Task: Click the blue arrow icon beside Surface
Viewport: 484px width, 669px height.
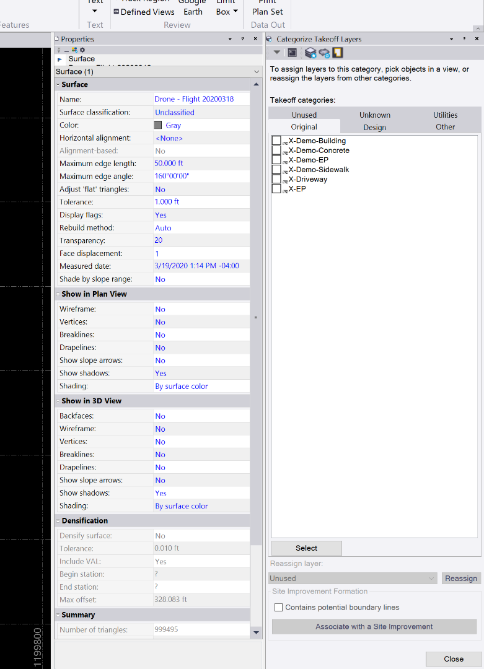Action: pos(59,59)
